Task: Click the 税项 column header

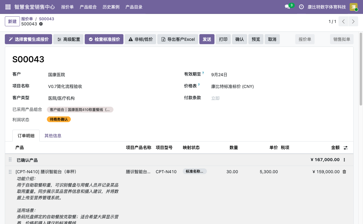Action: pos(285,148)
